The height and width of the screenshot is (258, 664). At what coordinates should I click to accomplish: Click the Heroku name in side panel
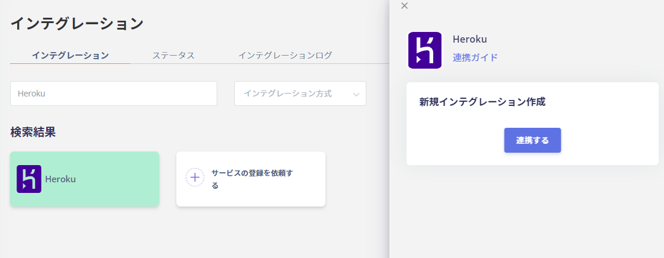click(x=470, y=40)
